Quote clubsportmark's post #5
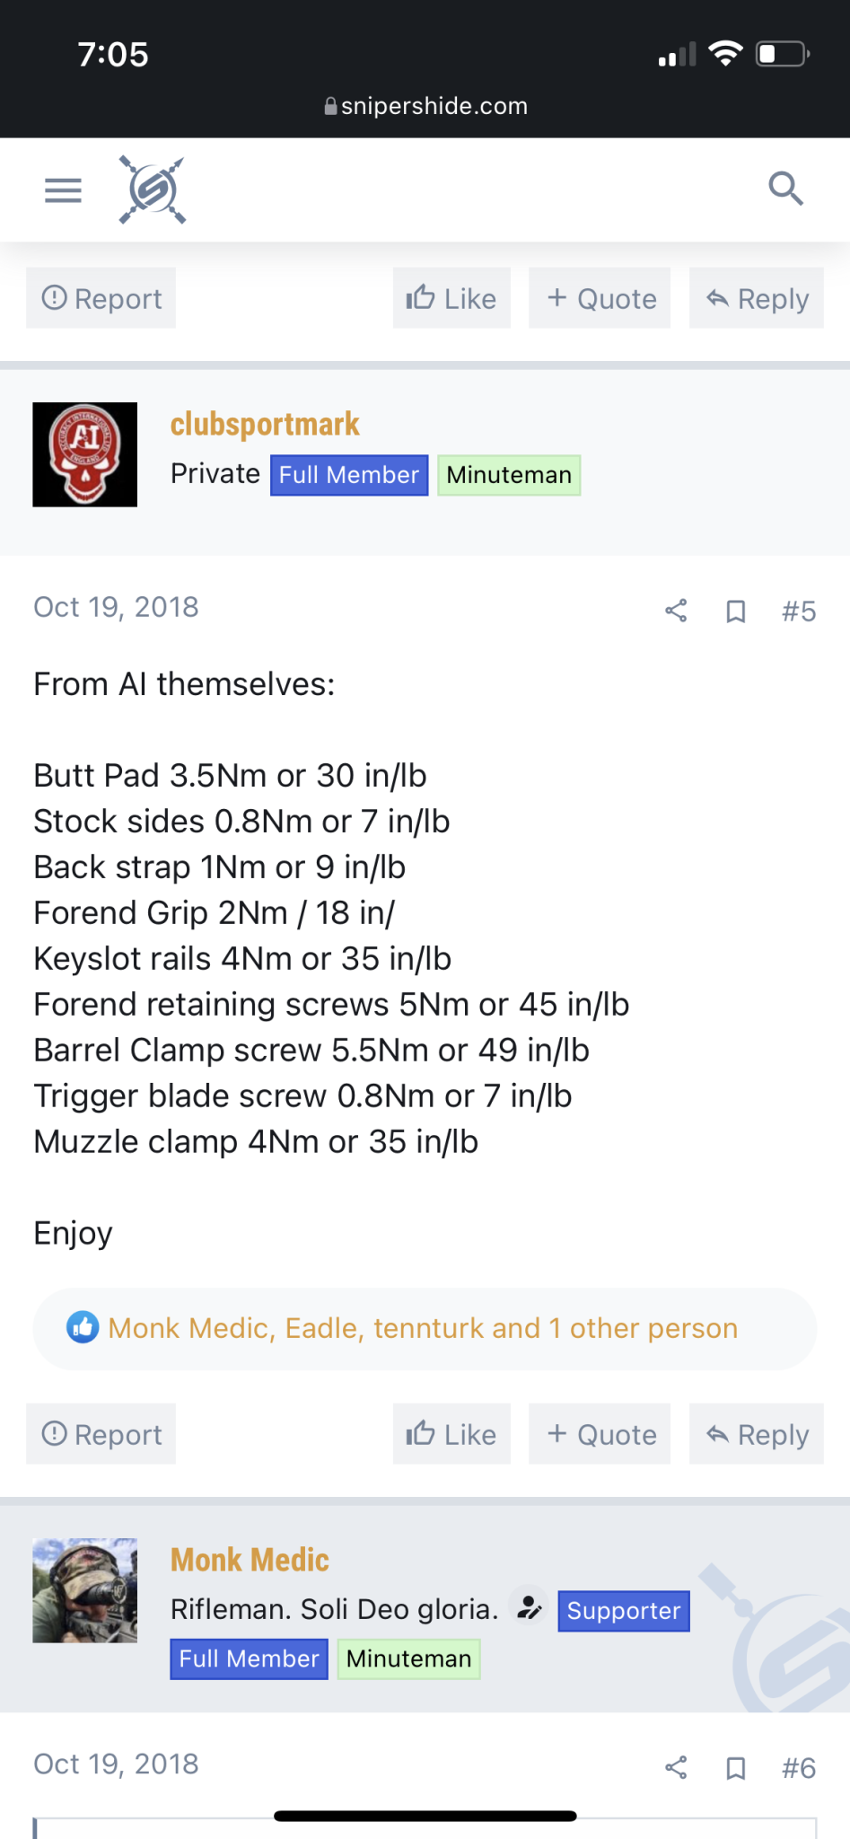The width and height of the screenshot is (850, 1839). (600, 1434)
